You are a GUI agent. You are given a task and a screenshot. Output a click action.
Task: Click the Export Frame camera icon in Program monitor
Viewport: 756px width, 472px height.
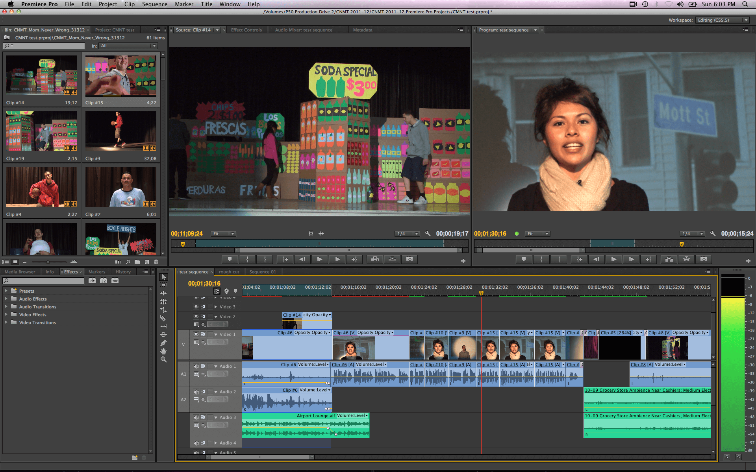[704, 259]
